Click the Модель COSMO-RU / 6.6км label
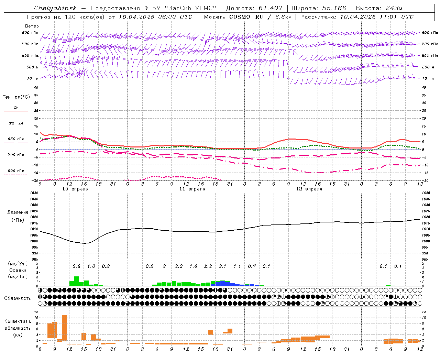This screenshot has height=352, width=440. pyautogui.click(x=247, y=17)
